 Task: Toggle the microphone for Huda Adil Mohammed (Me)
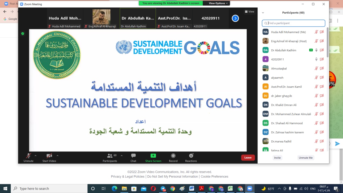tap(316, 32)
